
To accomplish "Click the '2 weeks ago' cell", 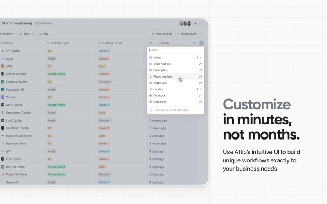I will point(158,120).
